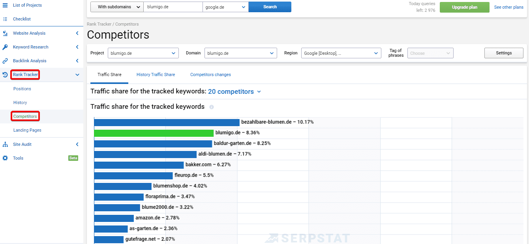Collapse the Rank Tracker menu chevron

(77, 75)
